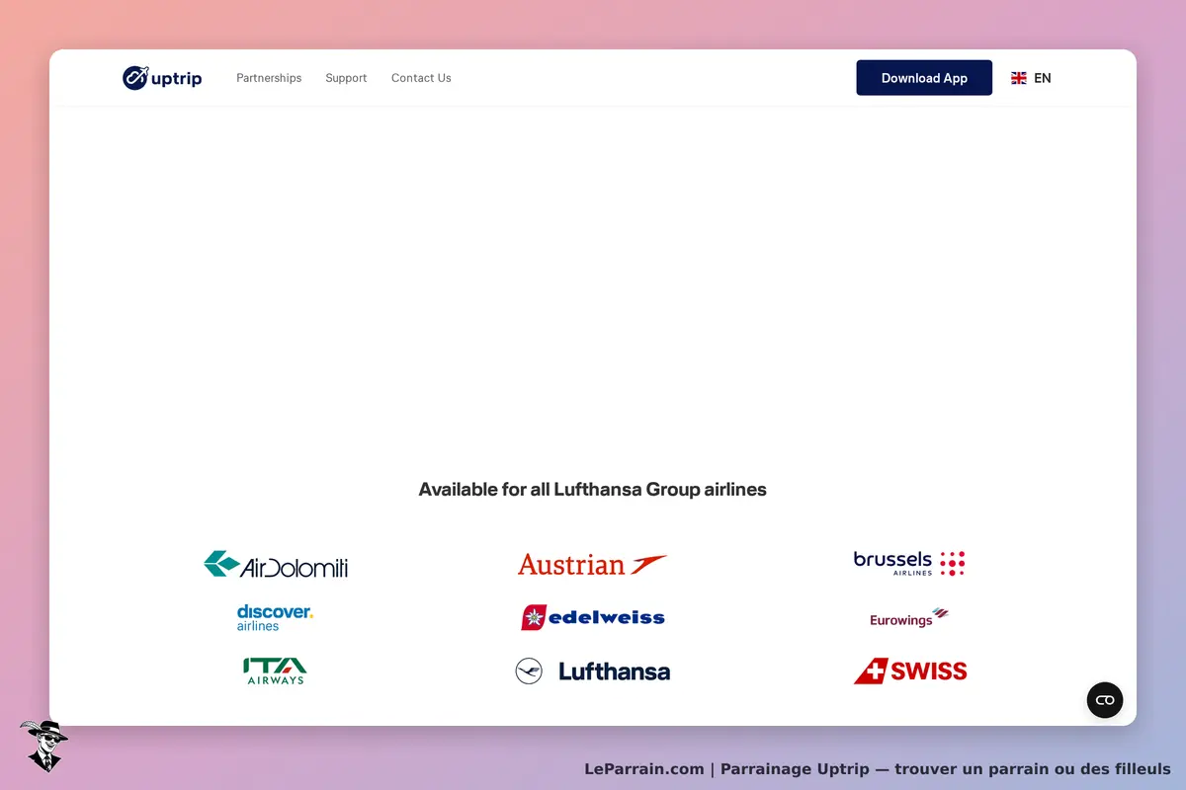The width and height of the screenshot is (1186, 790).
Task: Go to Contact Us page
Action: pos(421,78)
